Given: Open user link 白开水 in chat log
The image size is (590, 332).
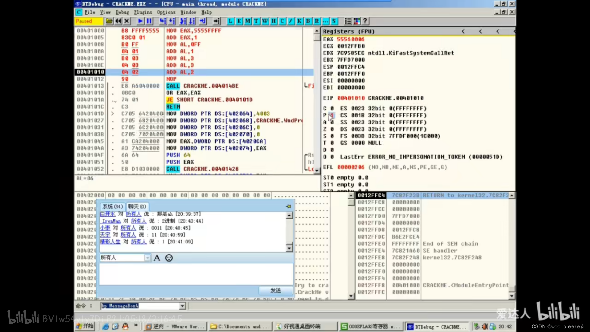Looking at the screenshot, I should 108,214.
